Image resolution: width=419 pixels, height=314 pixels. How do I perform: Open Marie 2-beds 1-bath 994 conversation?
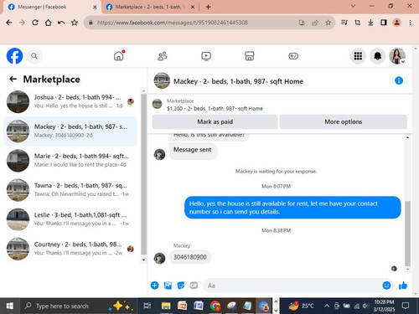pos(70,160)
